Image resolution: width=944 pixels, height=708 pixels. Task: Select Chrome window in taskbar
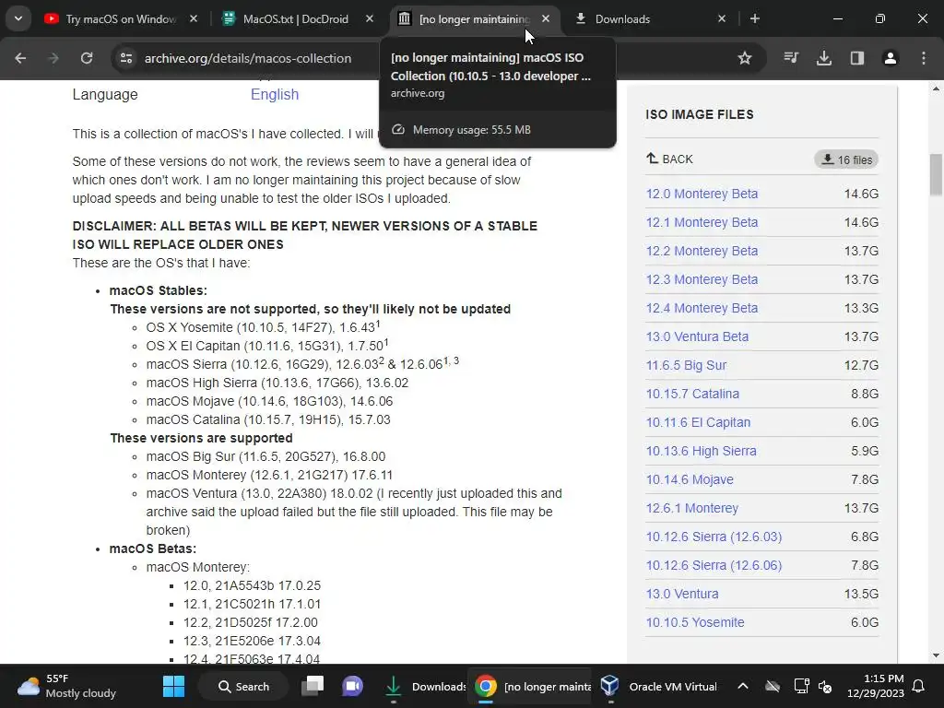coord(532,686)
